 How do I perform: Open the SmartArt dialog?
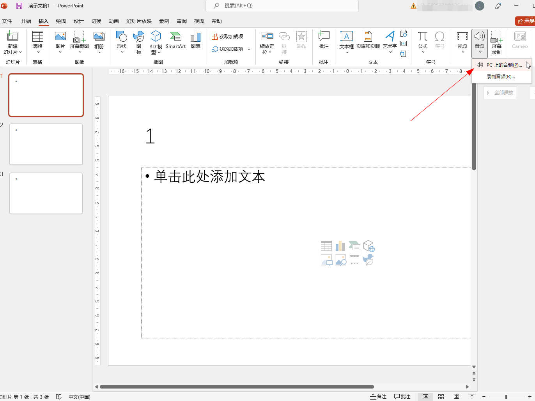175,40
